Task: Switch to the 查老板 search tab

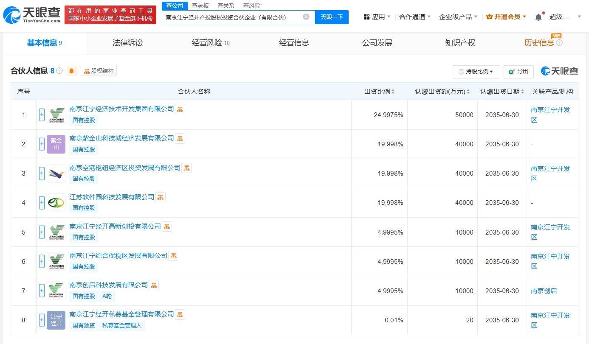Action: point(200,6)
